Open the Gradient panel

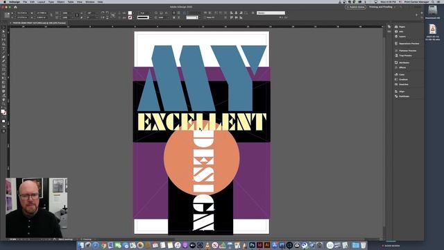click(x=401, y=79)
